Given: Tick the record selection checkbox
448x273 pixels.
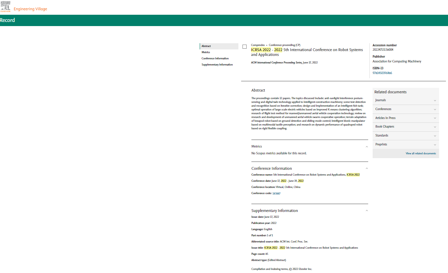Looking at the screenshot, I should [245, 47].
